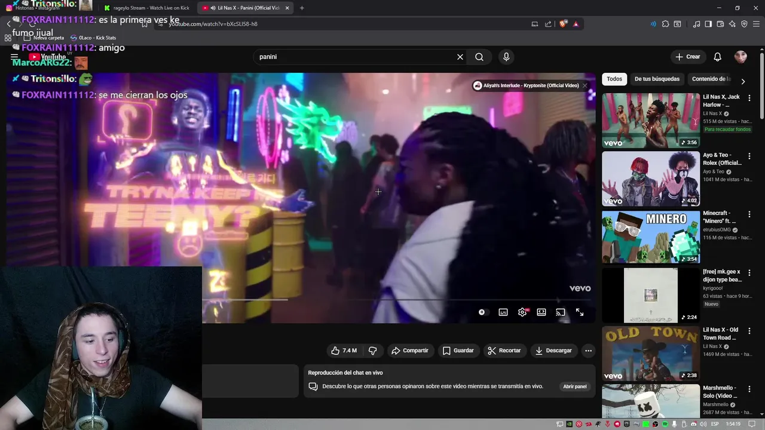Open a new browser tab
The height and width of the screenshot is (430, 765).
coord(302,8)
